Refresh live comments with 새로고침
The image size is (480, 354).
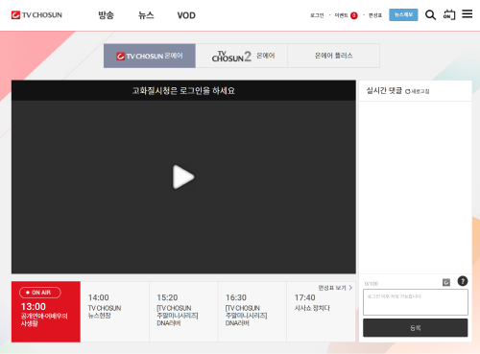click(417, 91)
